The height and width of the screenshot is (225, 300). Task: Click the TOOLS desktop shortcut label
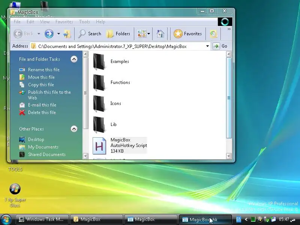(x=15, y=169)
